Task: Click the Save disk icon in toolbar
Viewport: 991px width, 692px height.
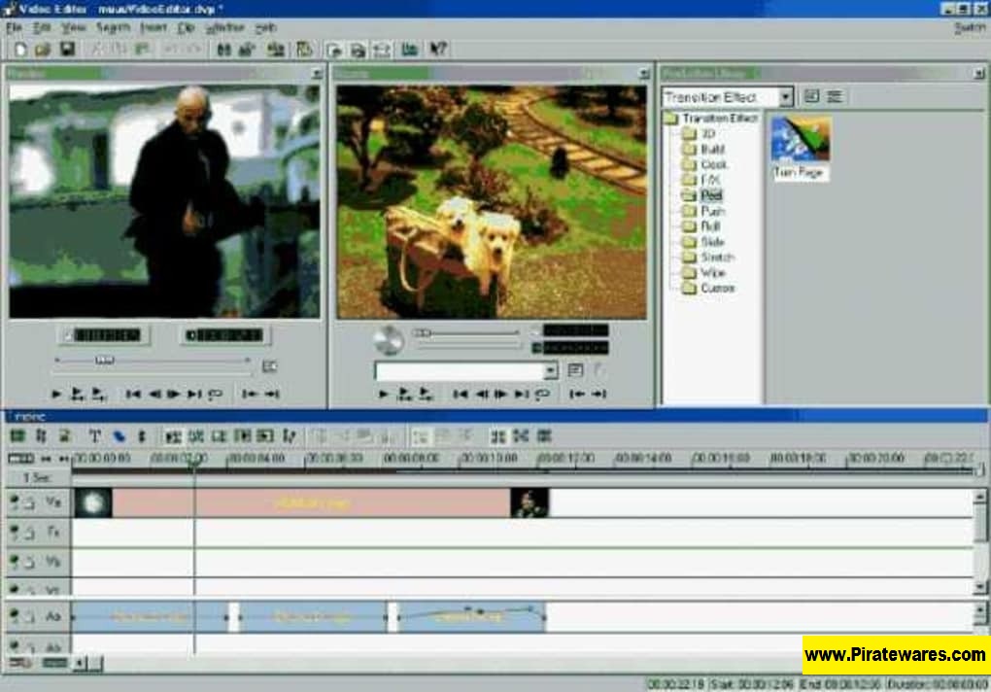Action: click(x=67, y=49)
